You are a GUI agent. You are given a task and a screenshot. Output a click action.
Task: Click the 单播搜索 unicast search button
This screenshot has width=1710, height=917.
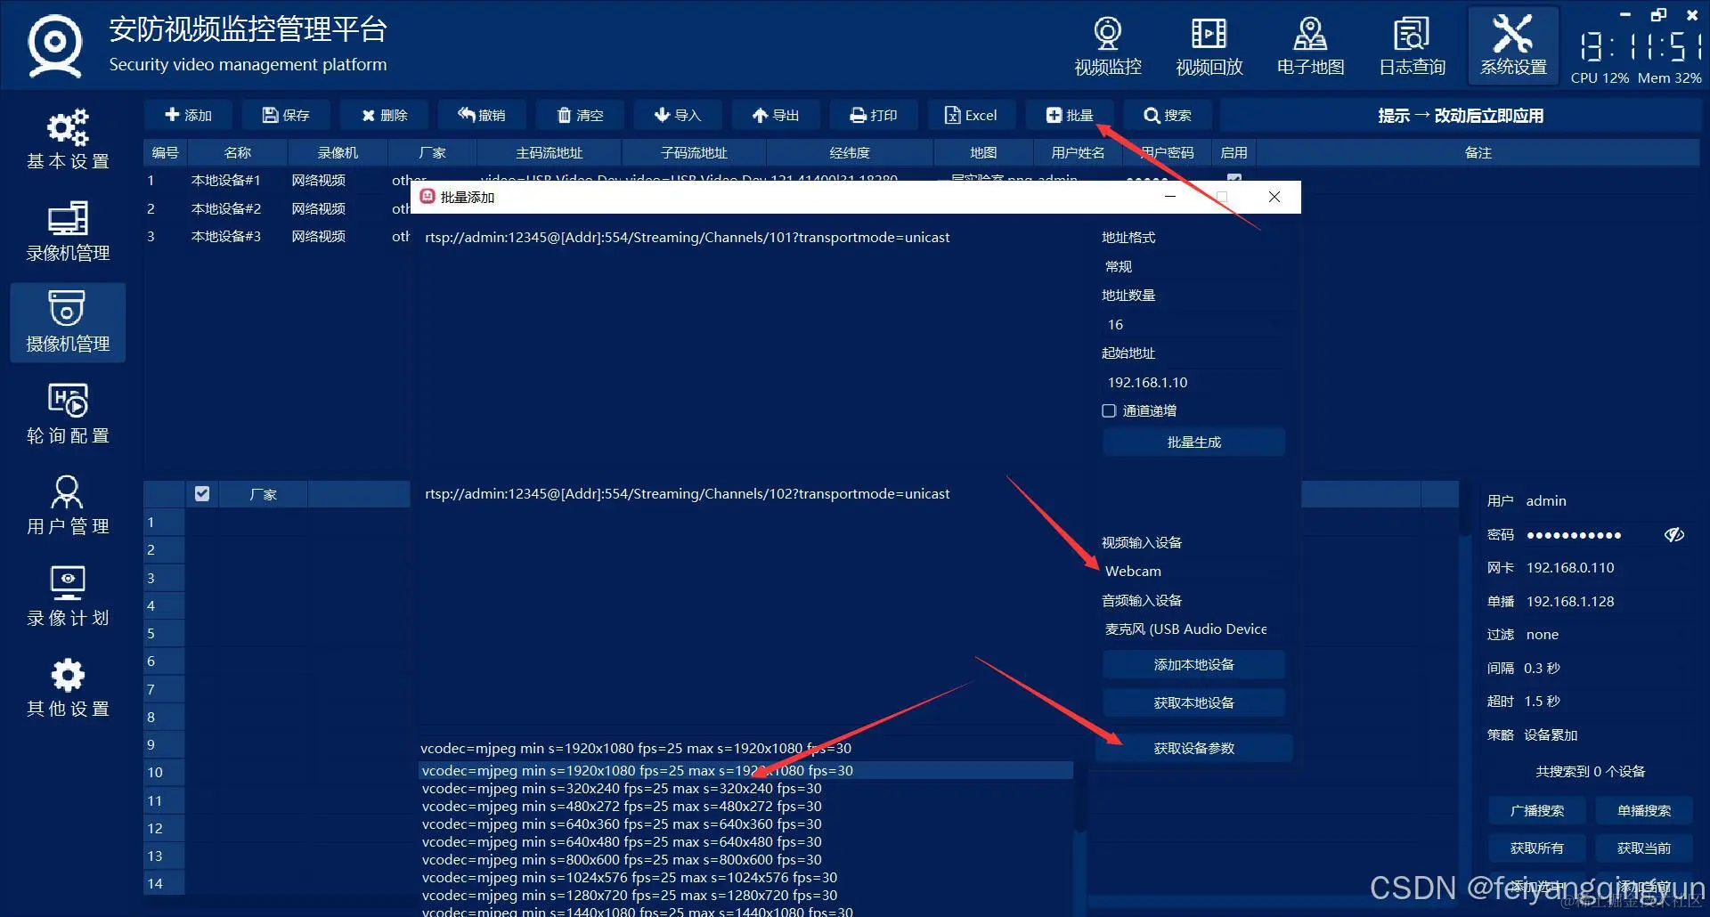(x=1644, y=810)
